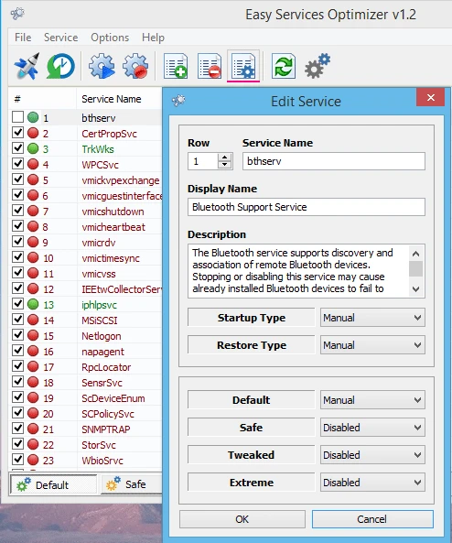Open the Extreme mode dropdown
Screen dimensions: 452x543
point(372,483)
